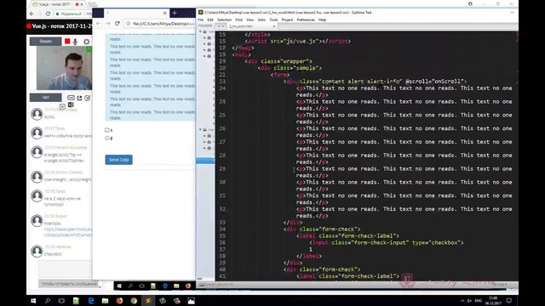Close the browser tab titled "!"
This screenshot has width=545, height=306.
point(164,14)
